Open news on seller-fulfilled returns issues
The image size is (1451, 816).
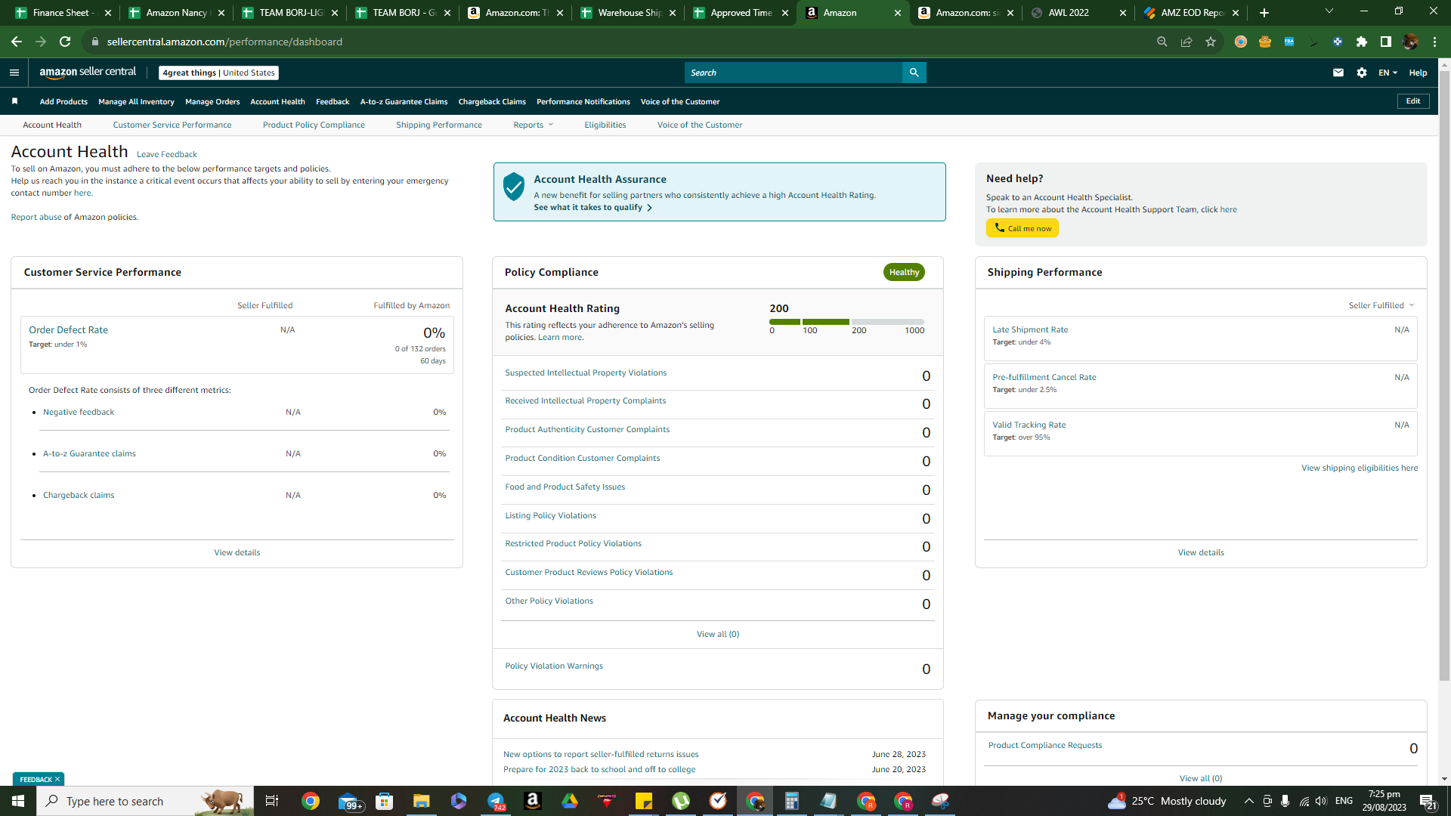(601, 754)
